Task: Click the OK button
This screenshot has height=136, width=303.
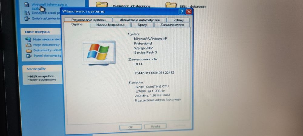Action: point(131,127)
